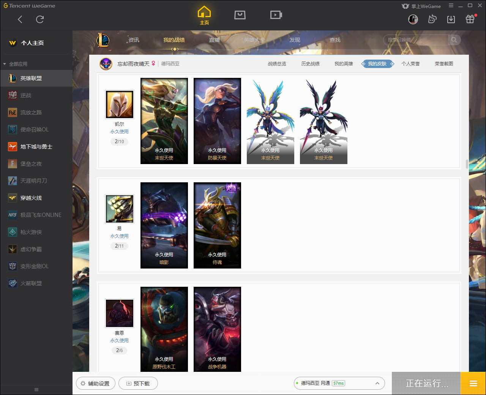Select 变形金刚OL in the game list
486x395 pixels.
(x=36, y=266)
